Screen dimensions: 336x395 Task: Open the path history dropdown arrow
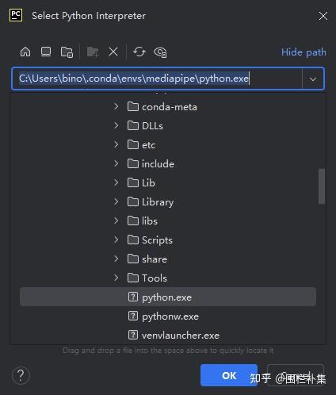coord(313,79)
